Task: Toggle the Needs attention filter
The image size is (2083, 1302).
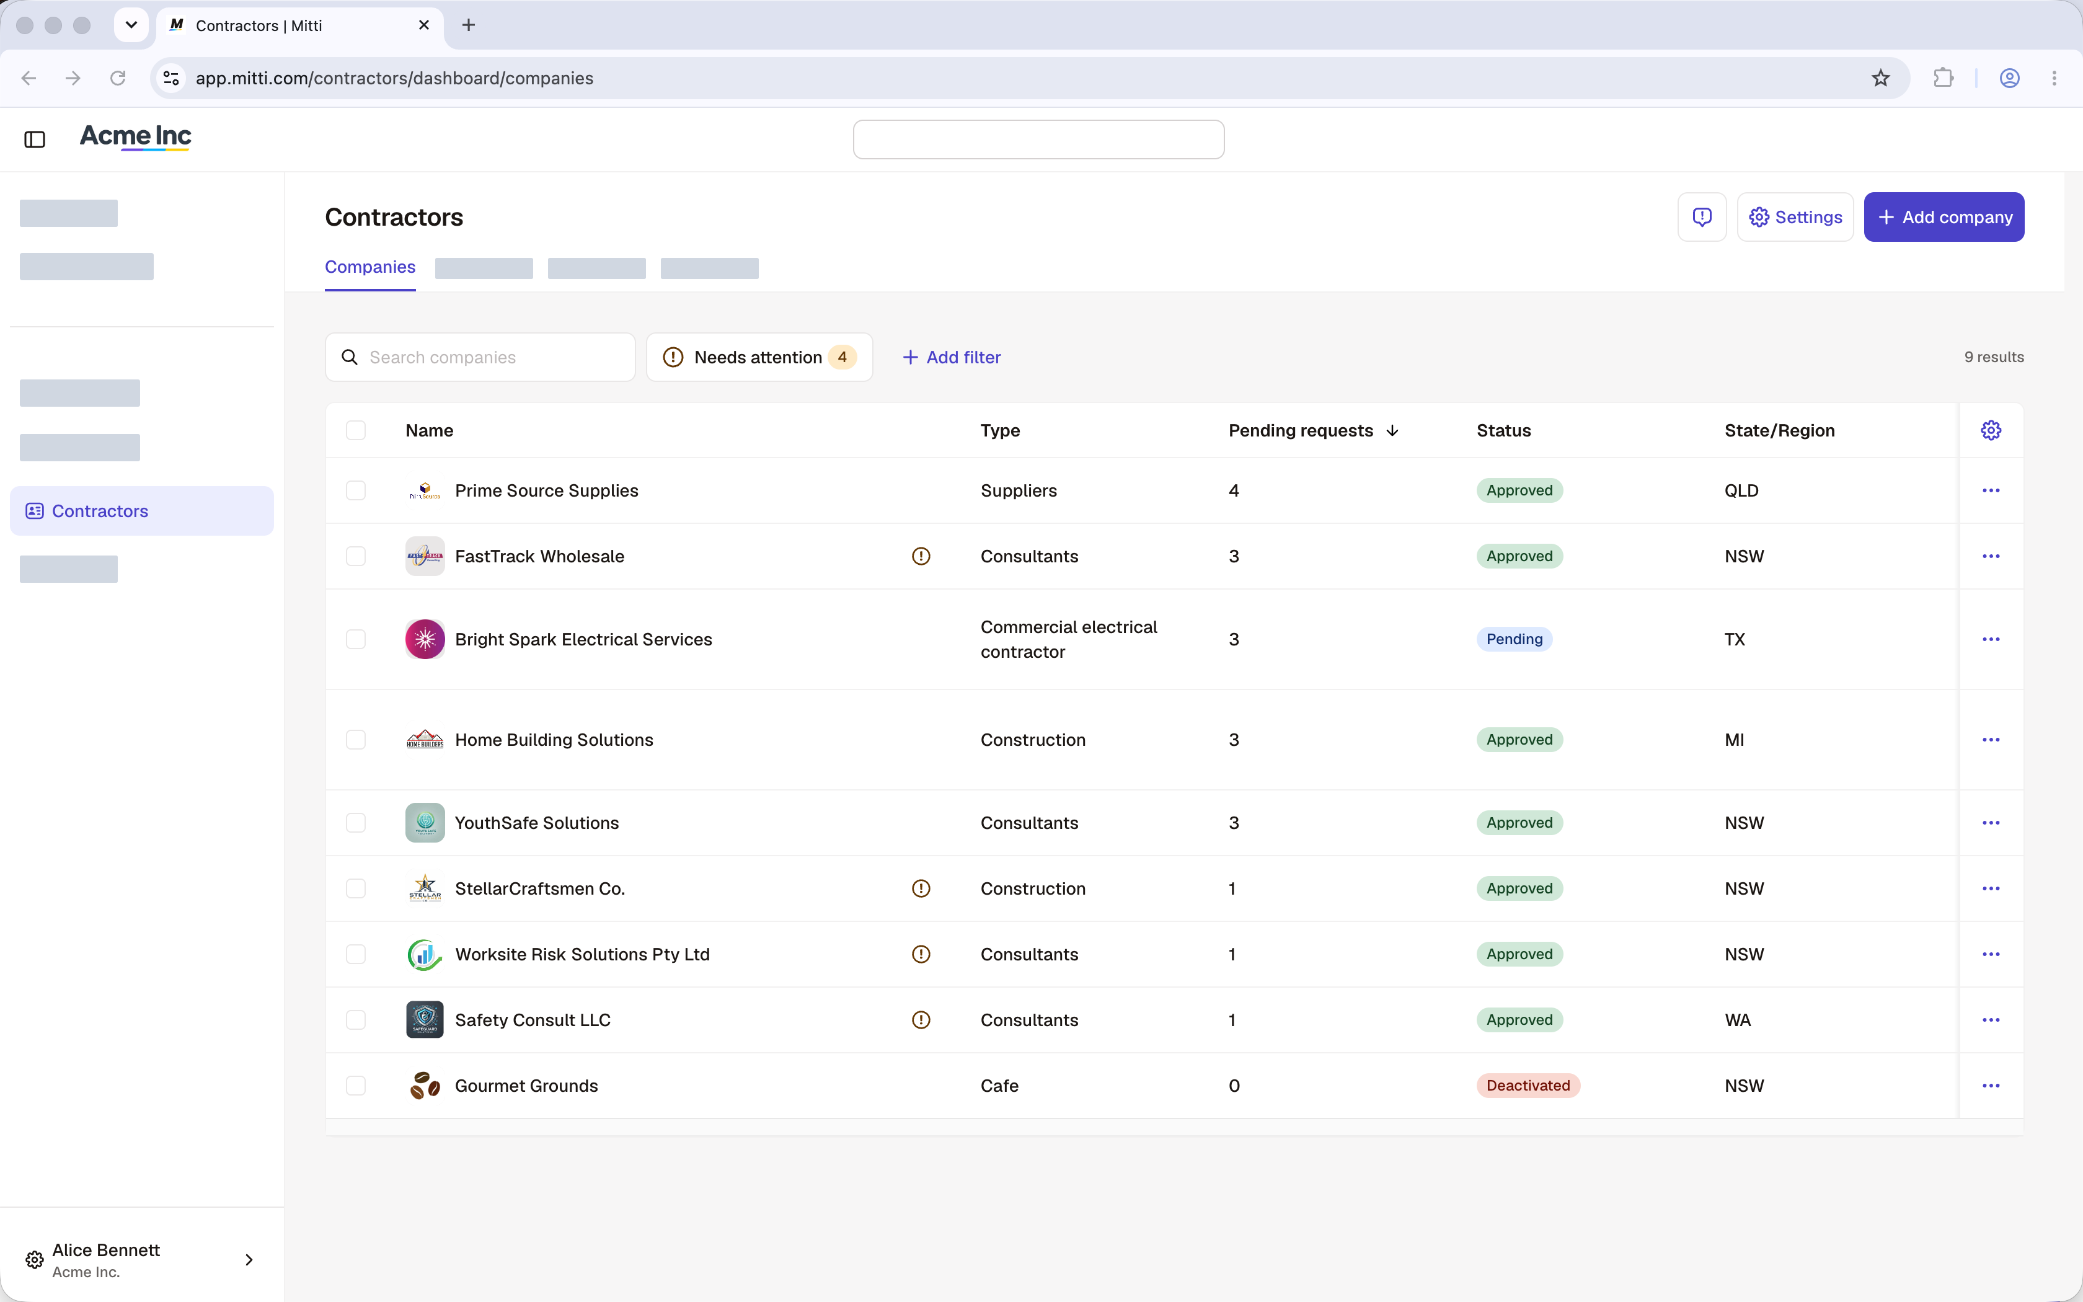Action: (x=759, y=357)
